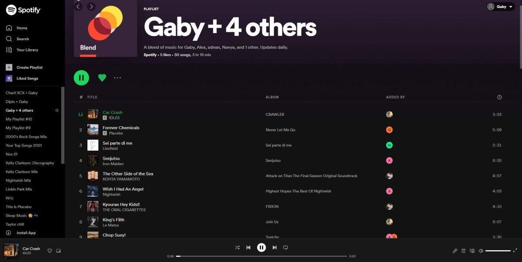Click the Install App download icon
522x262 pixels.
8,233
